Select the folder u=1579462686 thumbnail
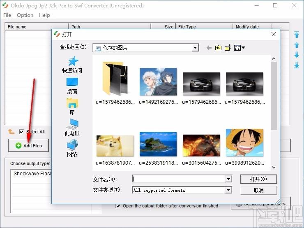 pyautogui.click(x=115, y=83)
